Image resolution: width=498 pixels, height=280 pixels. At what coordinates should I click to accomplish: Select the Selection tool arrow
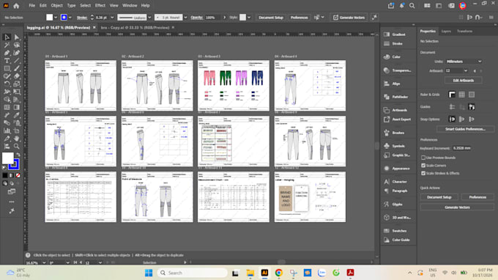click(x=7, y=37)
